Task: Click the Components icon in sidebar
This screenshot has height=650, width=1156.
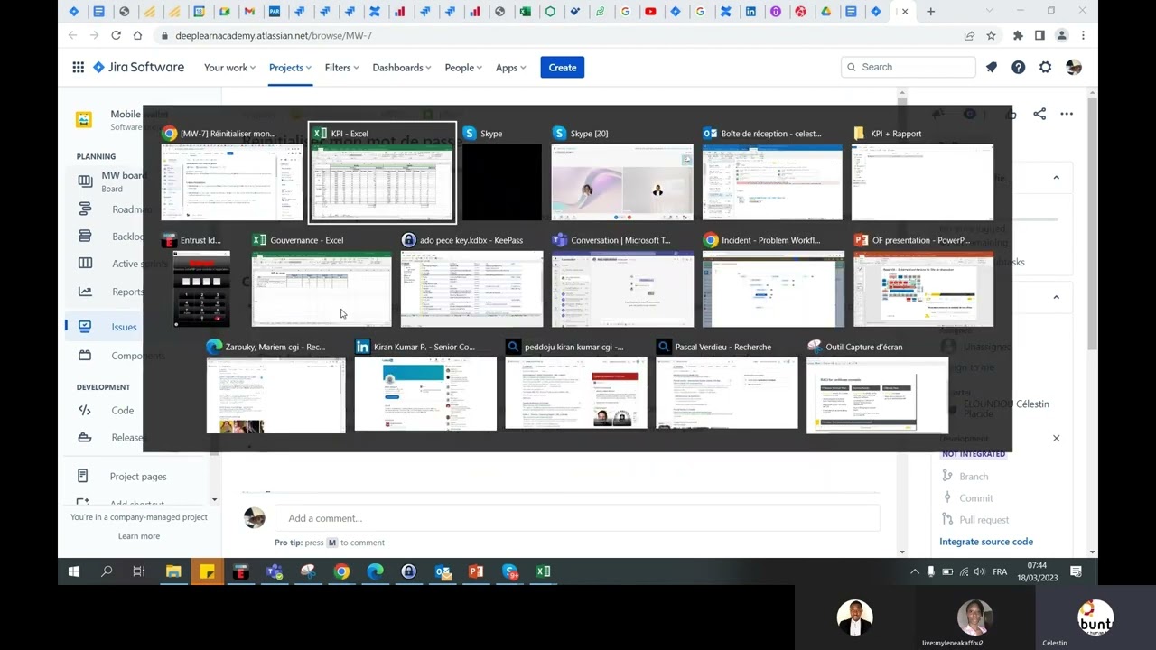Action: pos(85,356)
